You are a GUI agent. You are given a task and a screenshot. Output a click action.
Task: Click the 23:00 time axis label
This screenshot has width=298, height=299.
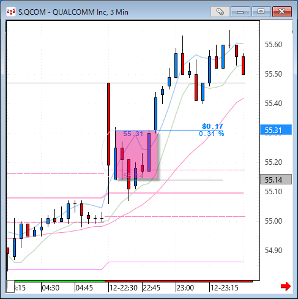coord(185,288)
